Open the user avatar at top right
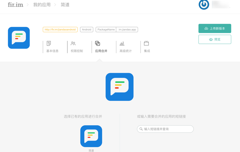The image size is (240, 152). coord(204,5)
